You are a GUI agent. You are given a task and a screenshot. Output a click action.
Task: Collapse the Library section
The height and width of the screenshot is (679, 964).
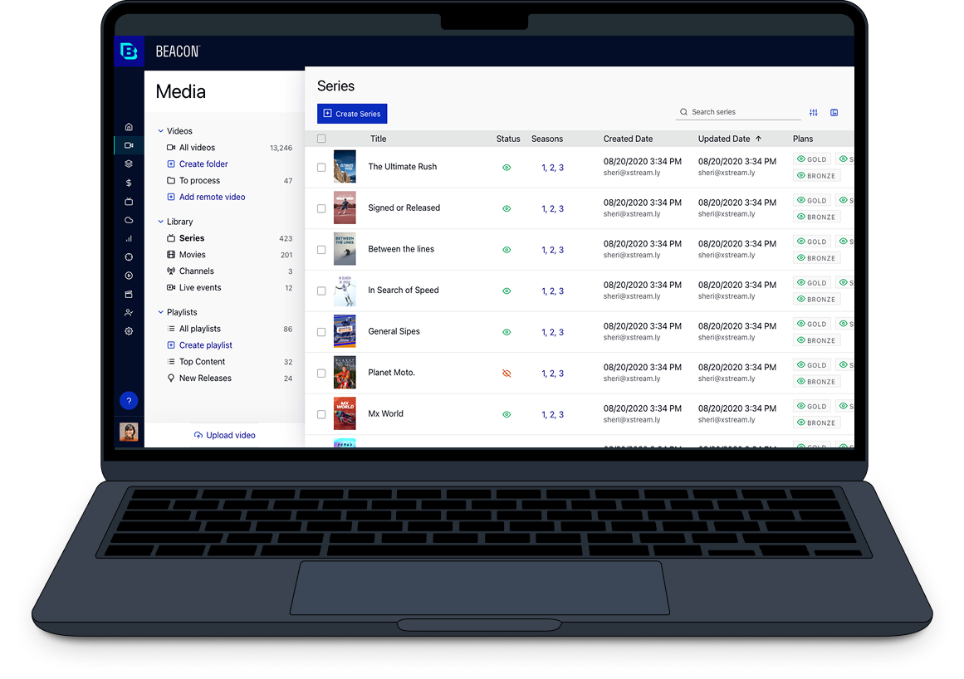pos(160,222)
